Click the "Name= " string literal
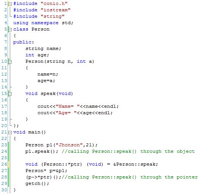 click(68, 106)
